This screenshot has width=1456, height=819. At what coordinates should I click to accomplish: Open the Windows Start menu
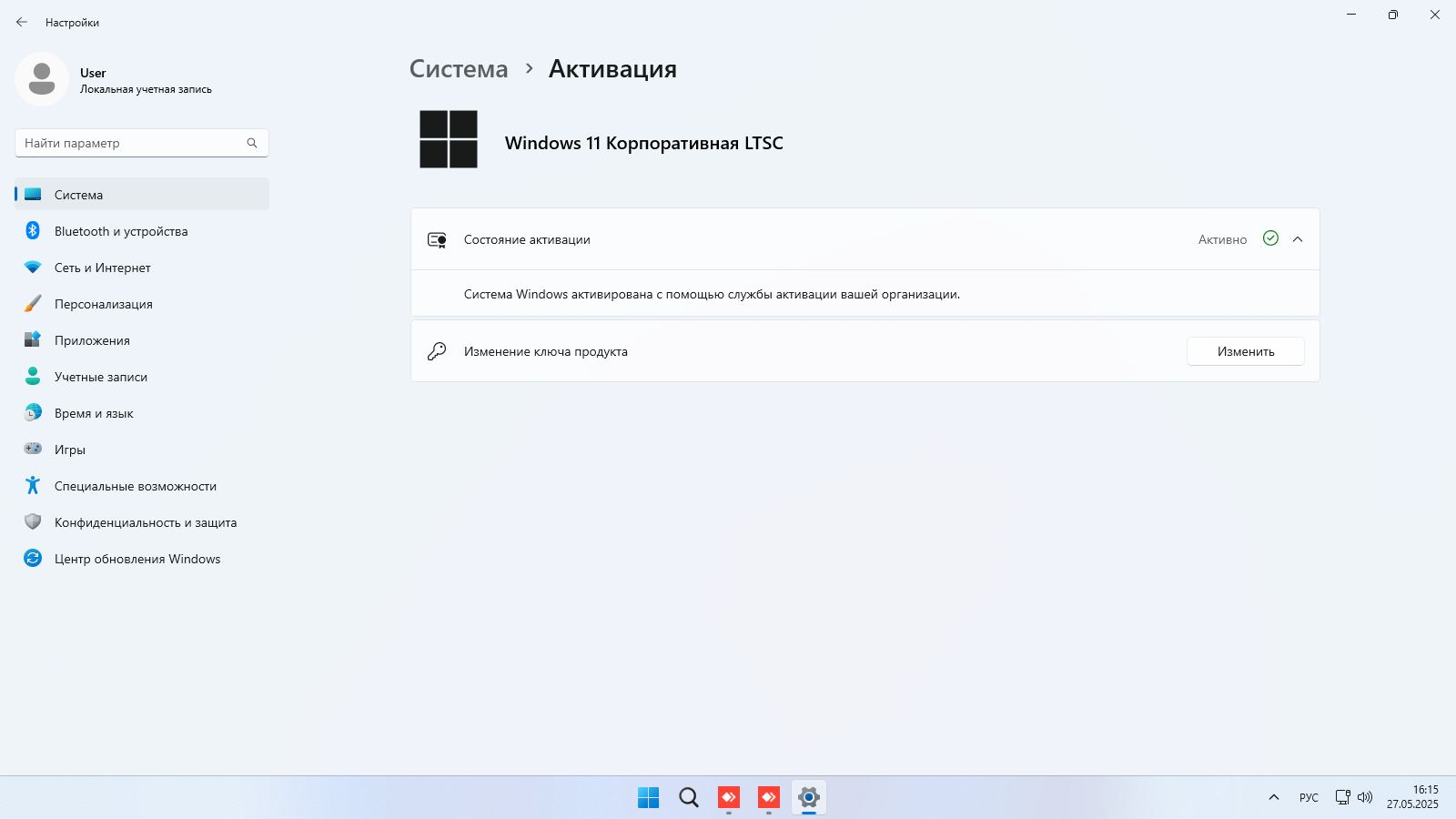(649, 798)
